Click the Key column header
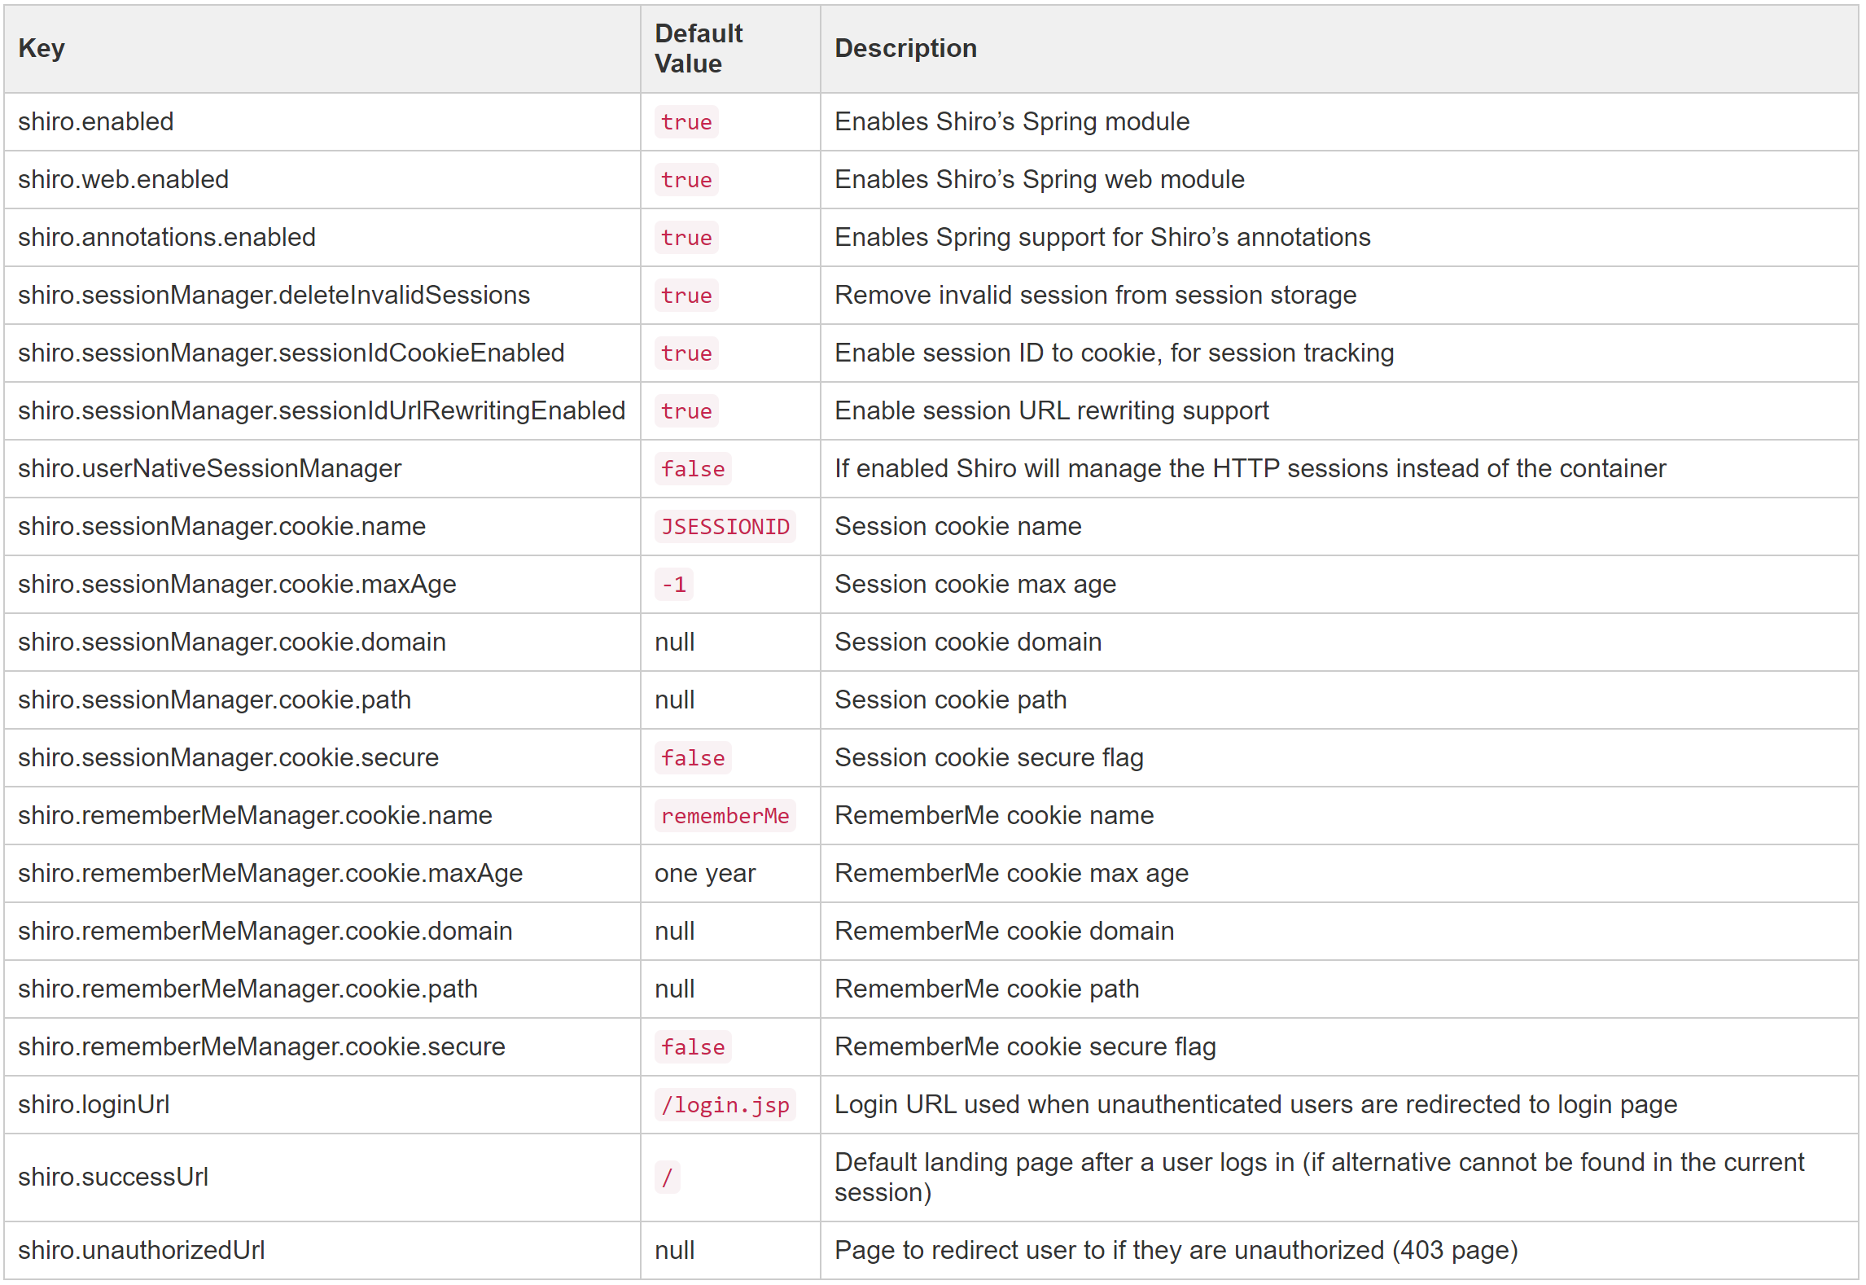The width and height of the screenshot is (1866, 1285). click(41, 48)
